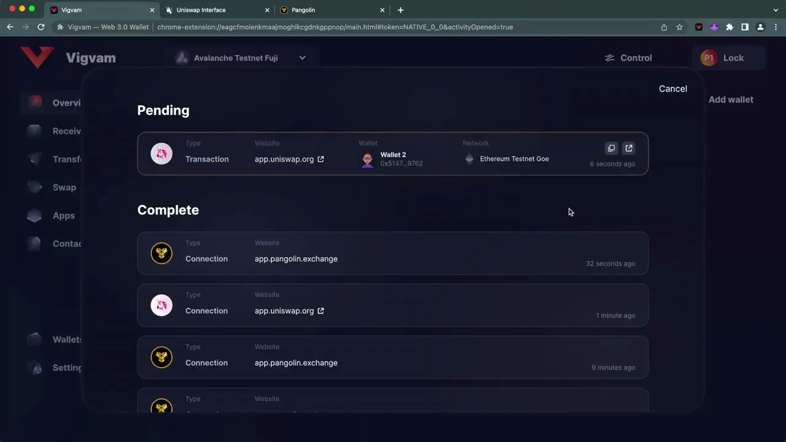Click the Uniswap logo in the pending transaction

tap(161, 154)
